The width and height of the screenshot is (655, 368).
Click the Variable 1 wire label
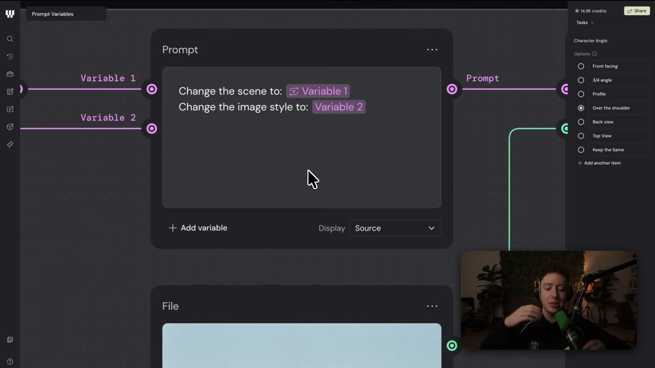(108, 78)
